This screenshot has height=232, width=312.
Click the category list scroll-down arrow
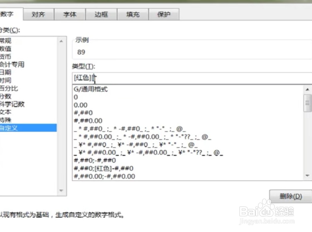tap(61, 191)
